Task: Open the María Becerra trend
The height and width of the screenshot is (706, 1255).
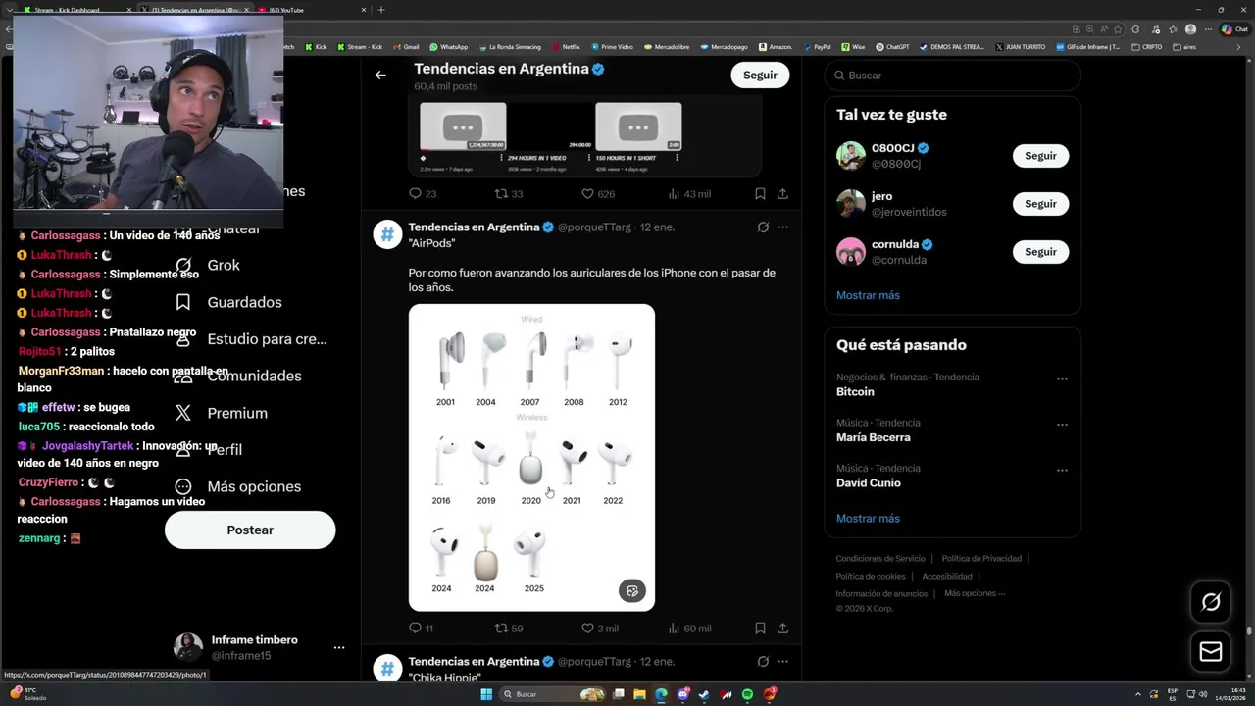Action: 873,437
